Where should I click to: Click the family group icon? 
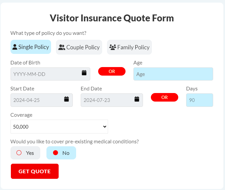click(113, 47)
